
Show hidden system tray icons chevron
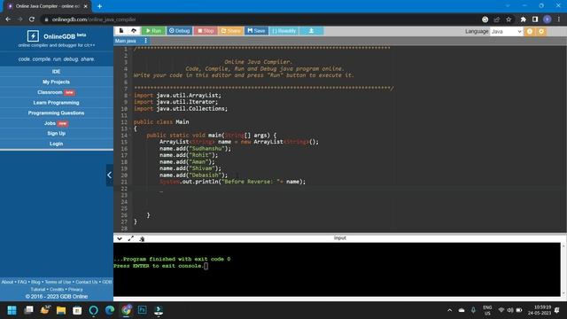pyautogui.click(x=449, y=310)
